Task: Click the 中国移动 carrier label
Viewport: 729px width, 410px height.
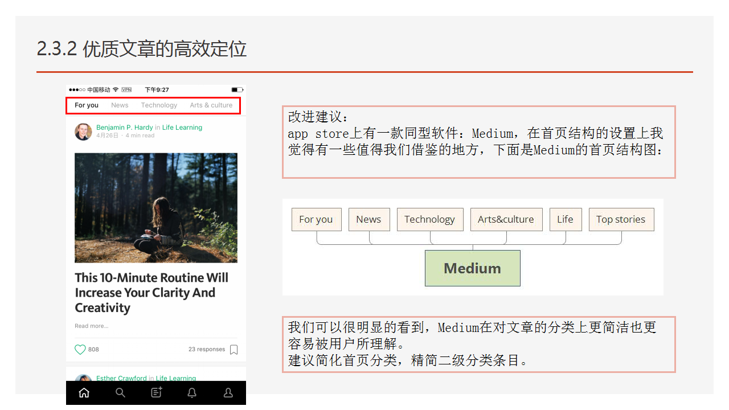Action: click(99, 90)
